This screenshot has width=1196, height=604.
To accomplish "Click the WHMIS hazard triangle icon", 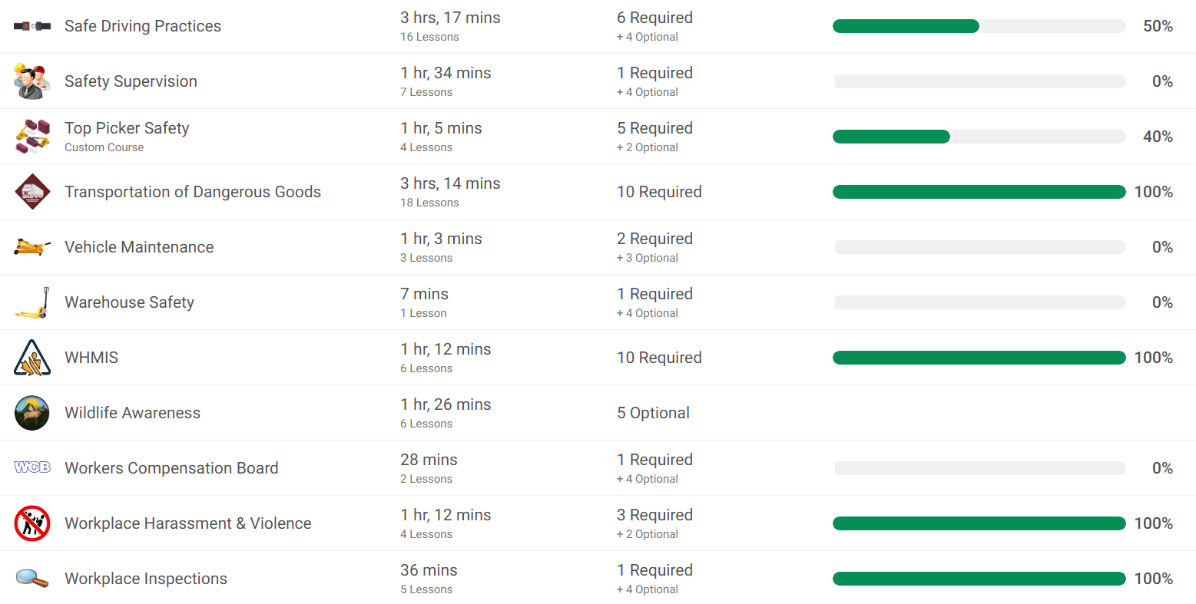I will [x=32, y=358].
